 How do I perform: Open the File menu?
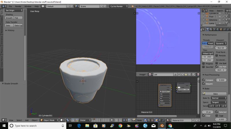coord(10,6)
